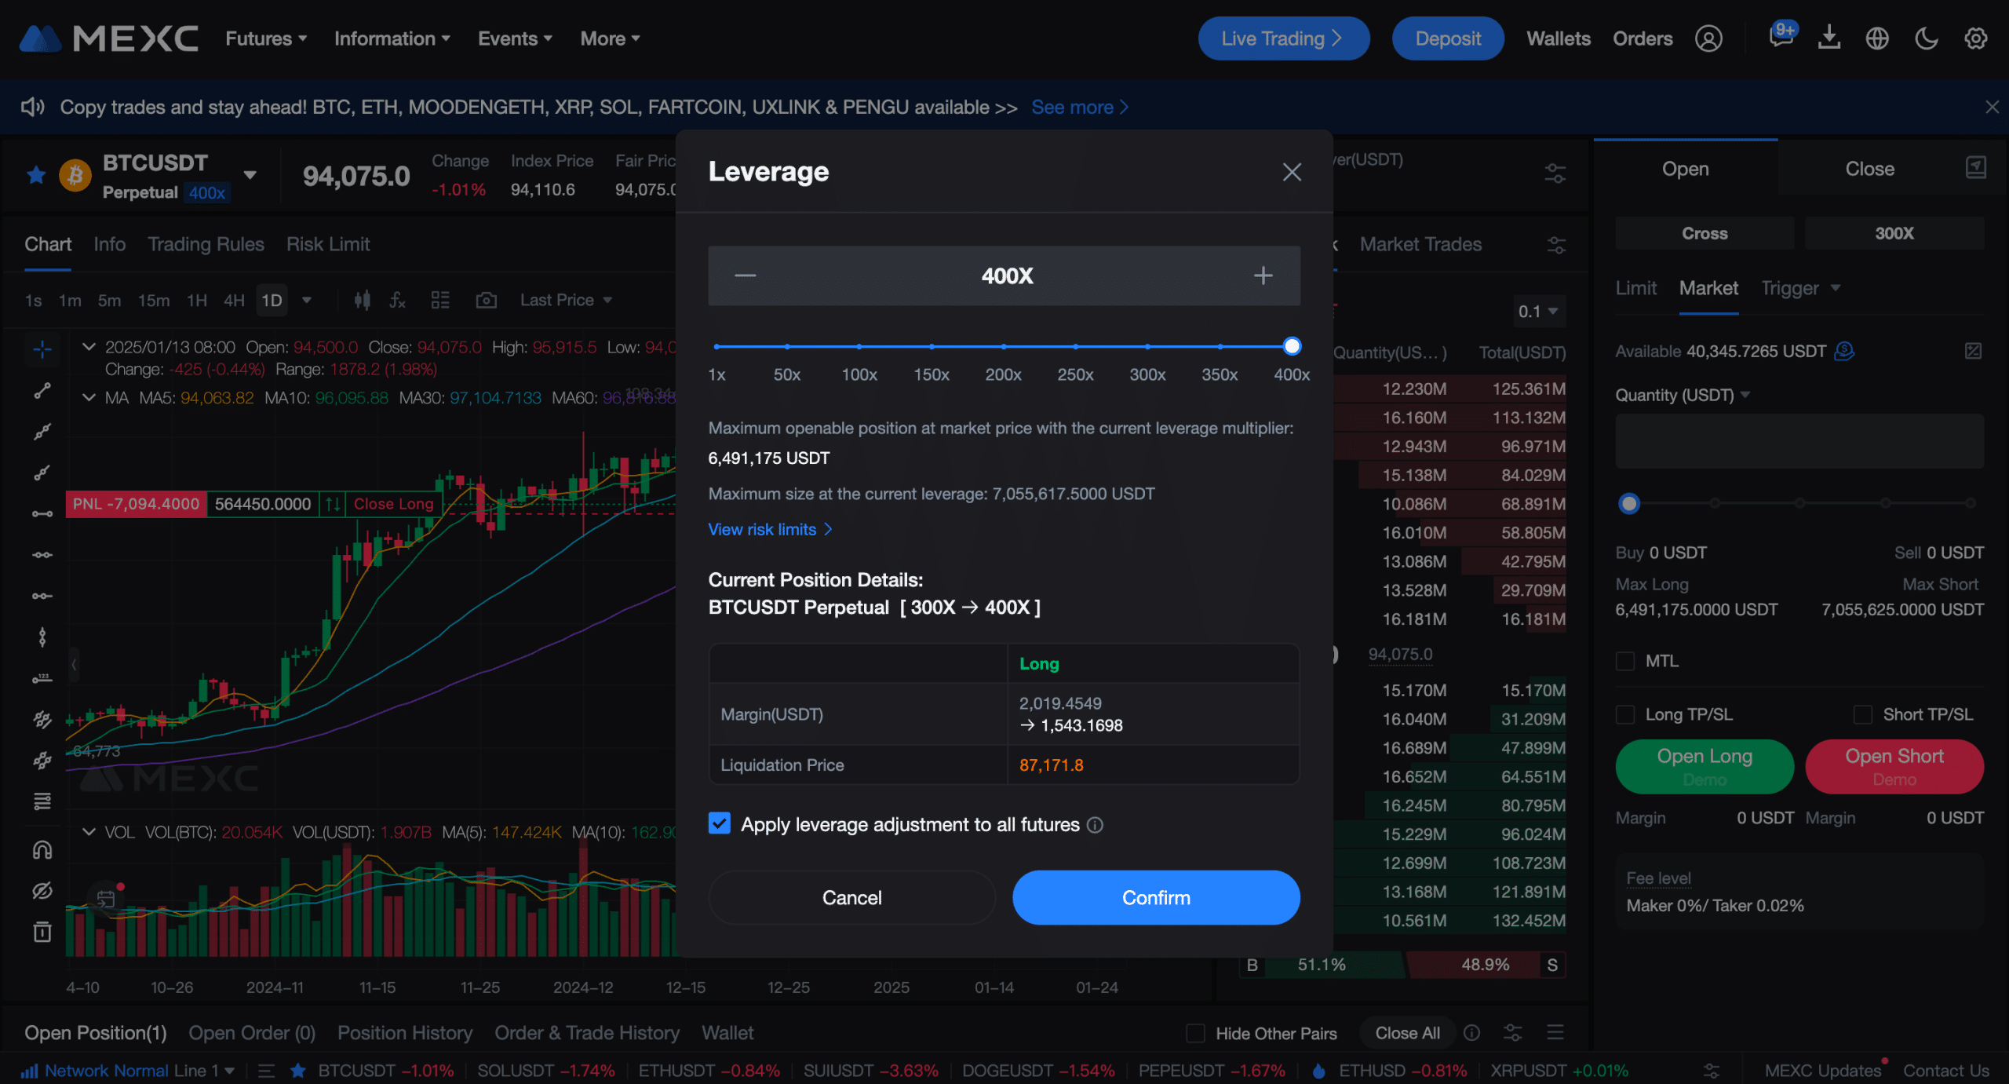
Task: Click the chart layout grid icon
Action: tap(440, 300)
